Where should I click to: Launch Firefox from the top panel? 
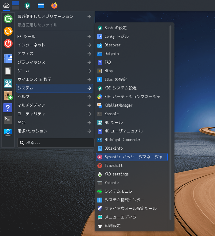(54, 6)
